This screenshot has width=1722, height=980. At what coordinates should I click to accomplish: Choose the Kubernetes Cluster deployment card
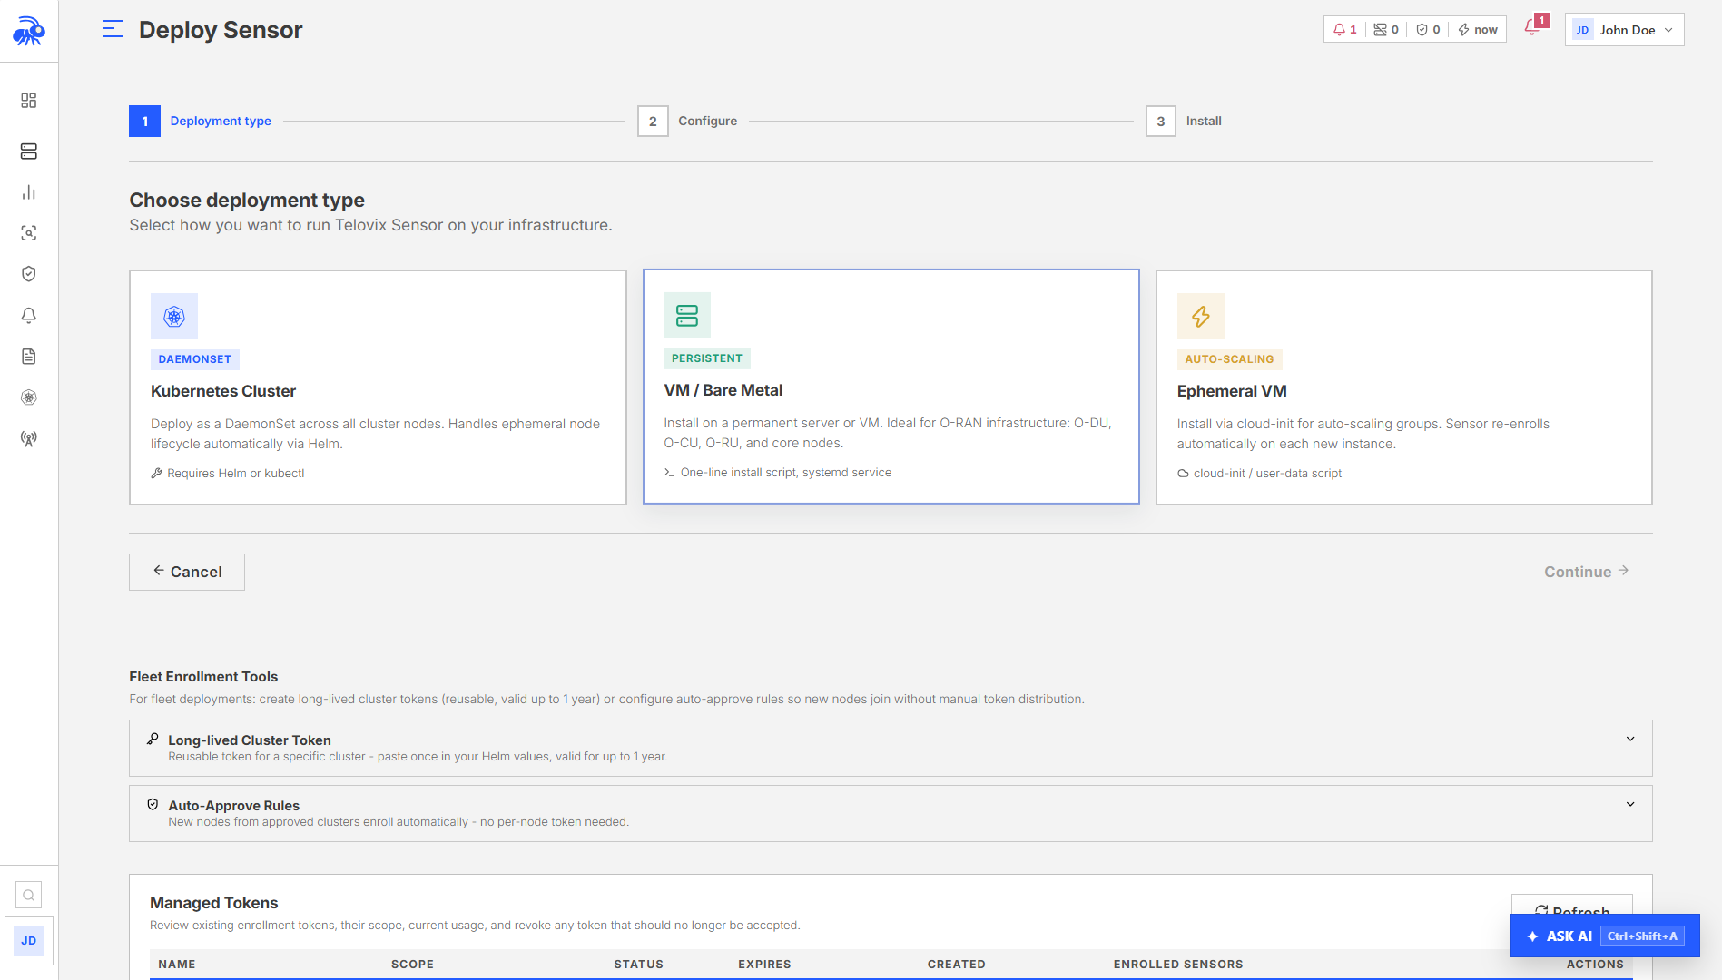click(x=378, y=387)
